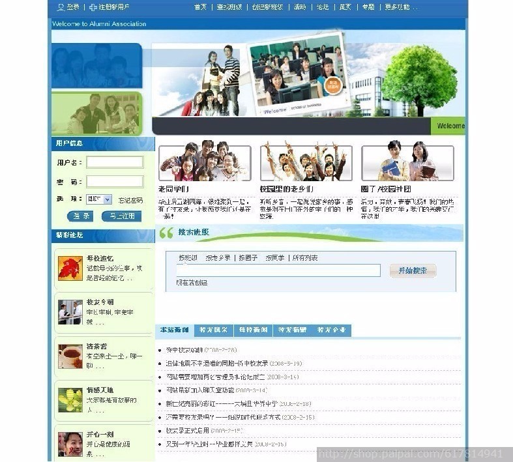Click the orange round badge on classroom photo

point(333,85)
